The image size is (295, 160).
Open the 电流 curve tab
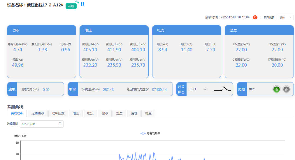(90, 113)
